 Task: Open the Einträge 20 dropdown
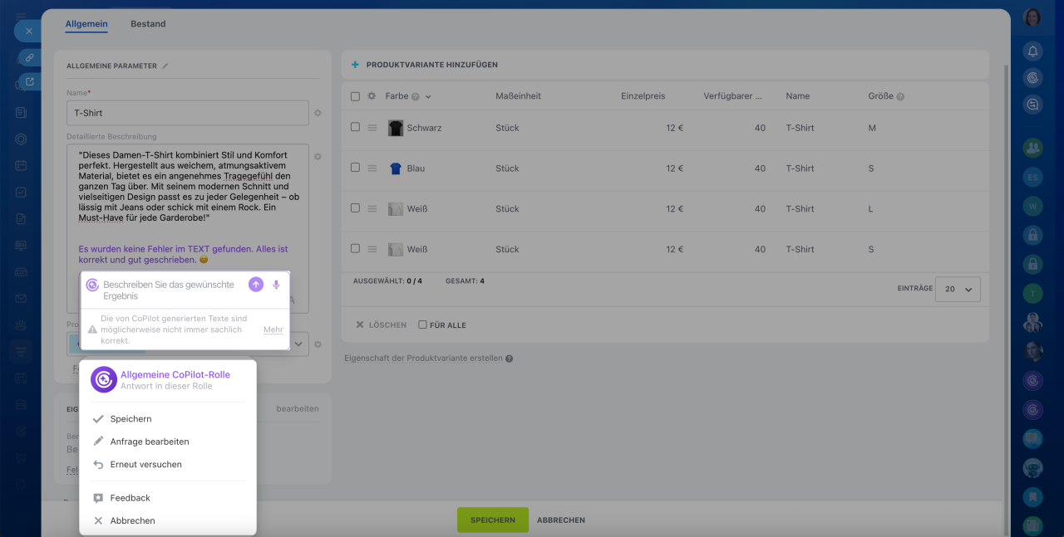tap(958, 289)
